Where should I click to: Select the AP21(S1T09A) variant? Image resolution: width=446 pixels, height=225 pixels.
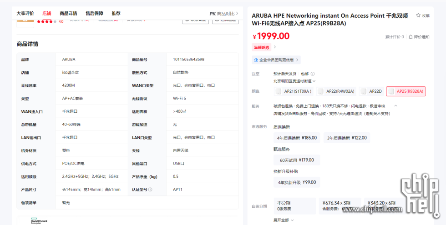point(294,91)
